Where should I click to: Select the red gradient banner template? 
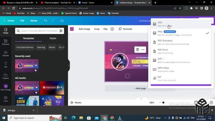(x=52, y=88)
